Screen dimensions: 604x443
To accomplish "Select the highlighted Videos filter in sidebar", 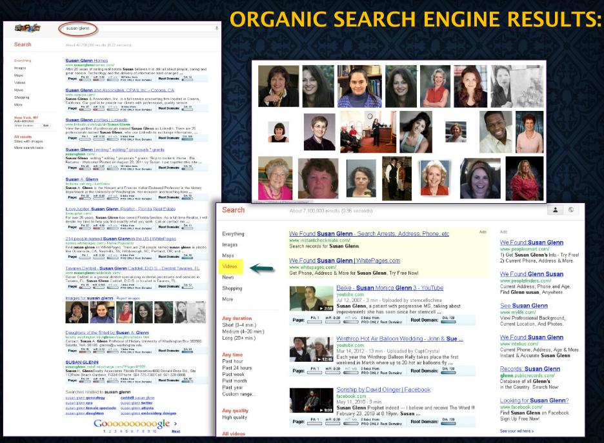I will pos(230,266).
